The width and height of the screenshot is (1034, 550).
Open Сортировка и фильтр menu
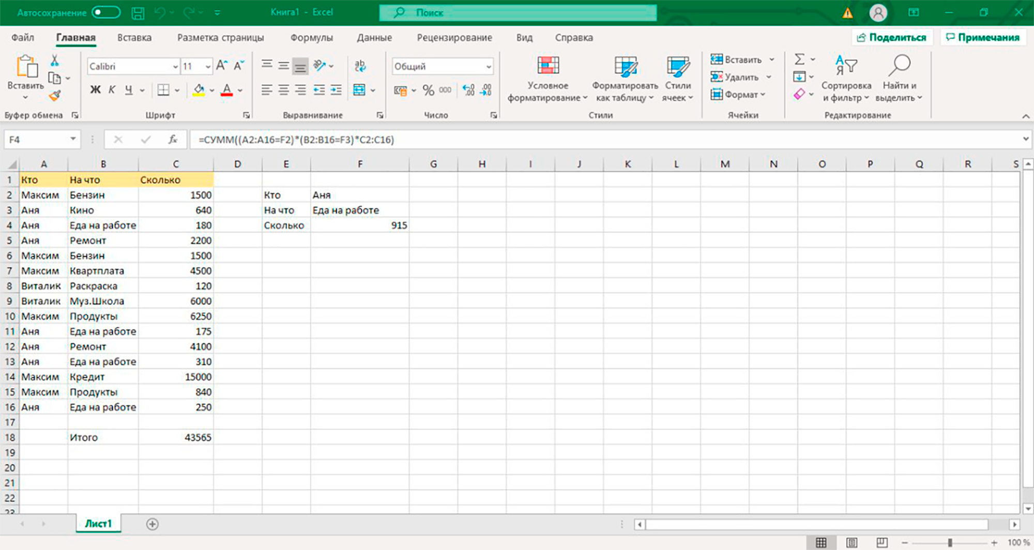point(846,79)
